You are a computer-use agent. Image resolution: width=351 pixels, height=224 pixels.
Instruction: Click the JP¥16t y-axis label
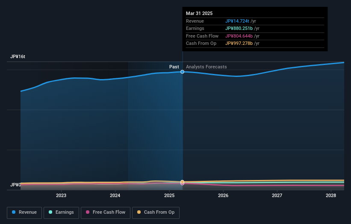[18, 56]
